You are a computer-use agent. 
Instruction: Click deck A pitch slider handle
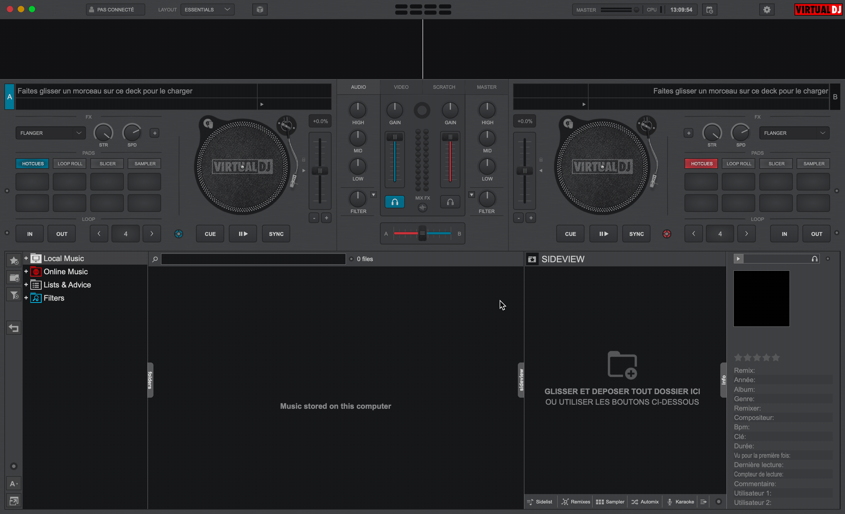[320, 171]
